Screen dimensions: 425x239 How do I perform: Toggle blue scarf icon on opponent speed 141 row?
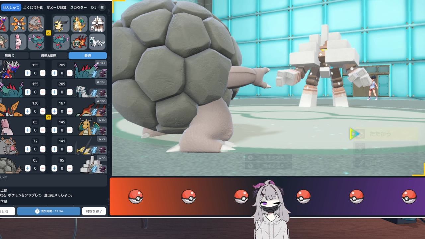pyautogui.click(x=94, y=150)
